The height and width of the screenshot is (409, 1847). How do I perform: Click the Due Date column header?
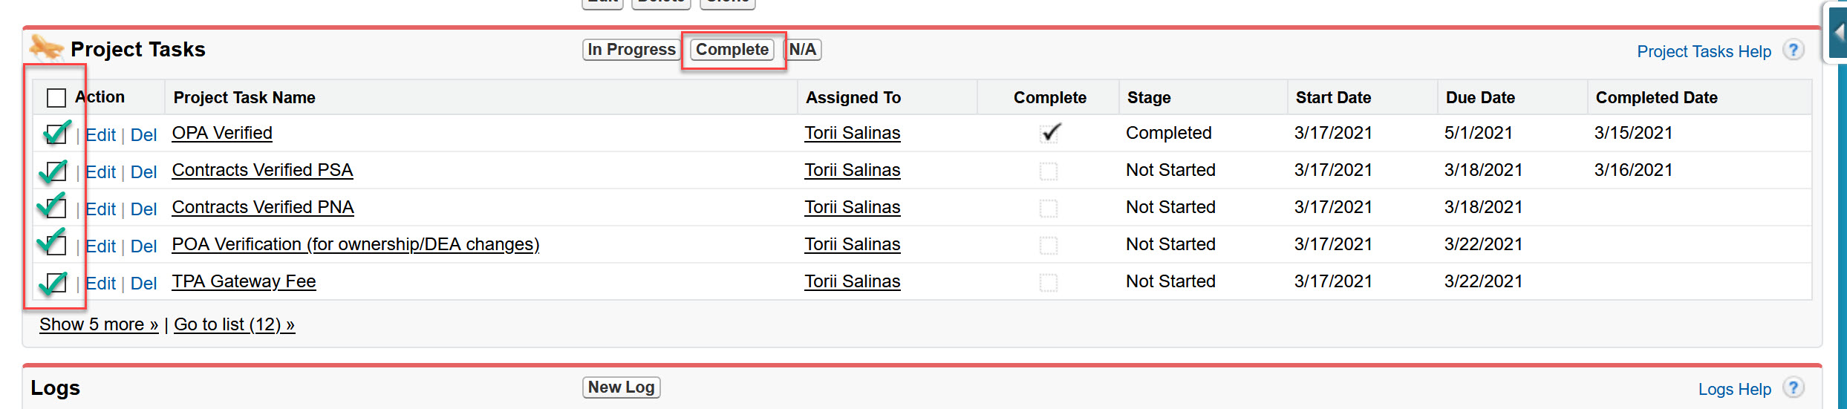pos(1480,98)
